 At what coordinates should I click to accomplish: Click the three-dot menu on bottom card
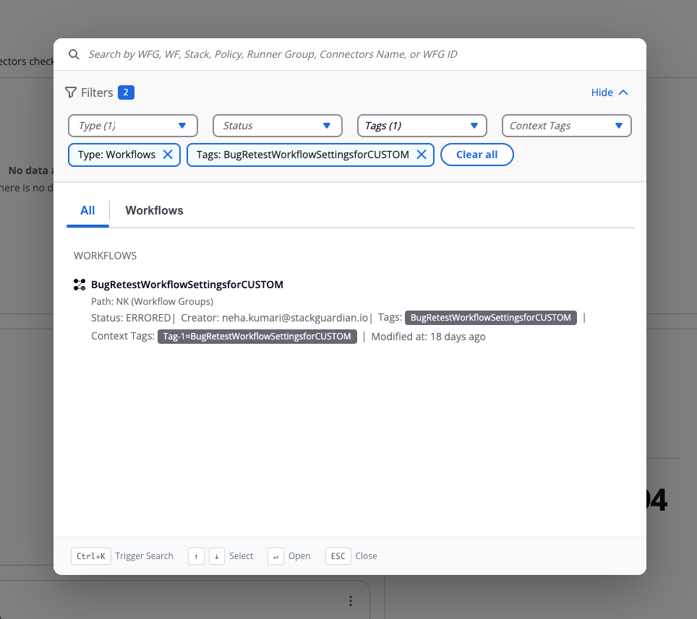(351, 601)
